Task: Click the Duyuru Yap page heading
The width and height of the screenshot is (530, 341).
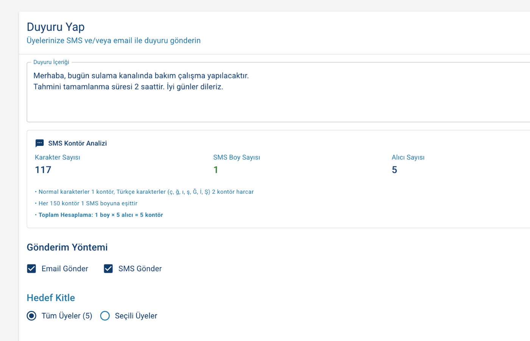Action: 56,27
